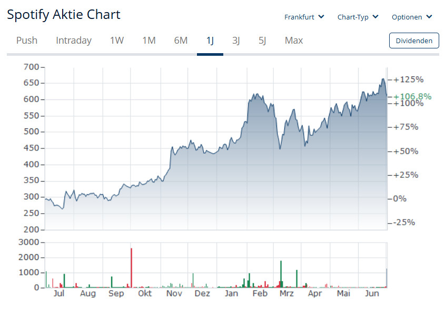Viewport: 445px width, 311px height.
Task: Open the Chart-Typ dropdown
Action: (x=358, y=17)
